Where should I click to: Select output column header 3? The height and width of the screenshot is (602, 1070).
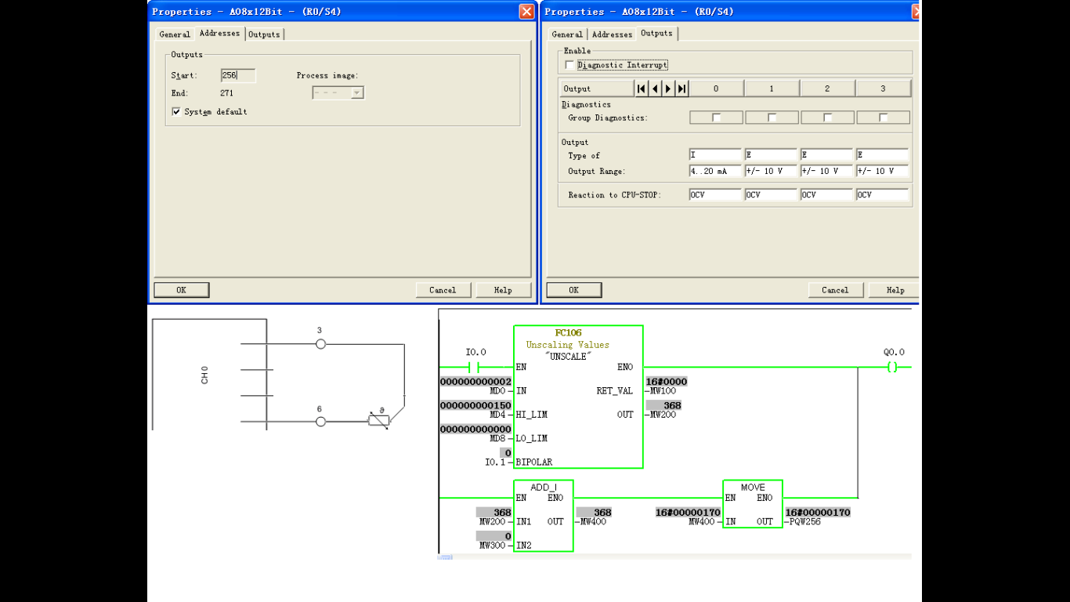[883, 89]
